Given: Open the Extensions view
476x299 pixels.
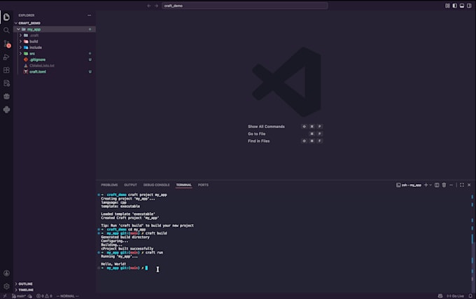Looking at the screenshot, I should pos(6,70).
